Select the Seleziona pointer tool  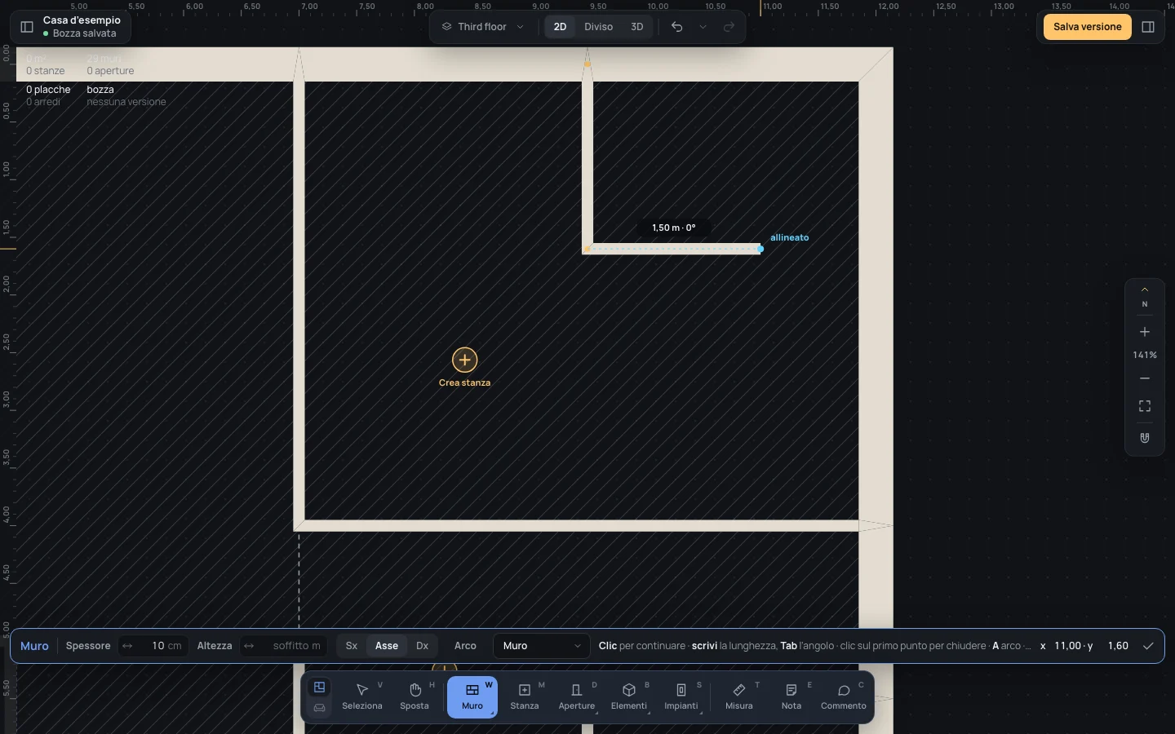click(362, 697)
